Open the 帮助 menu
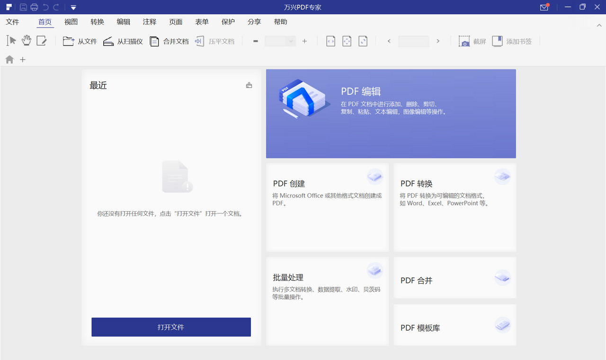The image size is (606, 360). click(280, 22)
